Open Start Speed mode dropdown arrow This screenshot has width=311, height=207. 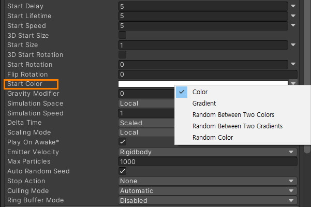click(x=293, y=25)
